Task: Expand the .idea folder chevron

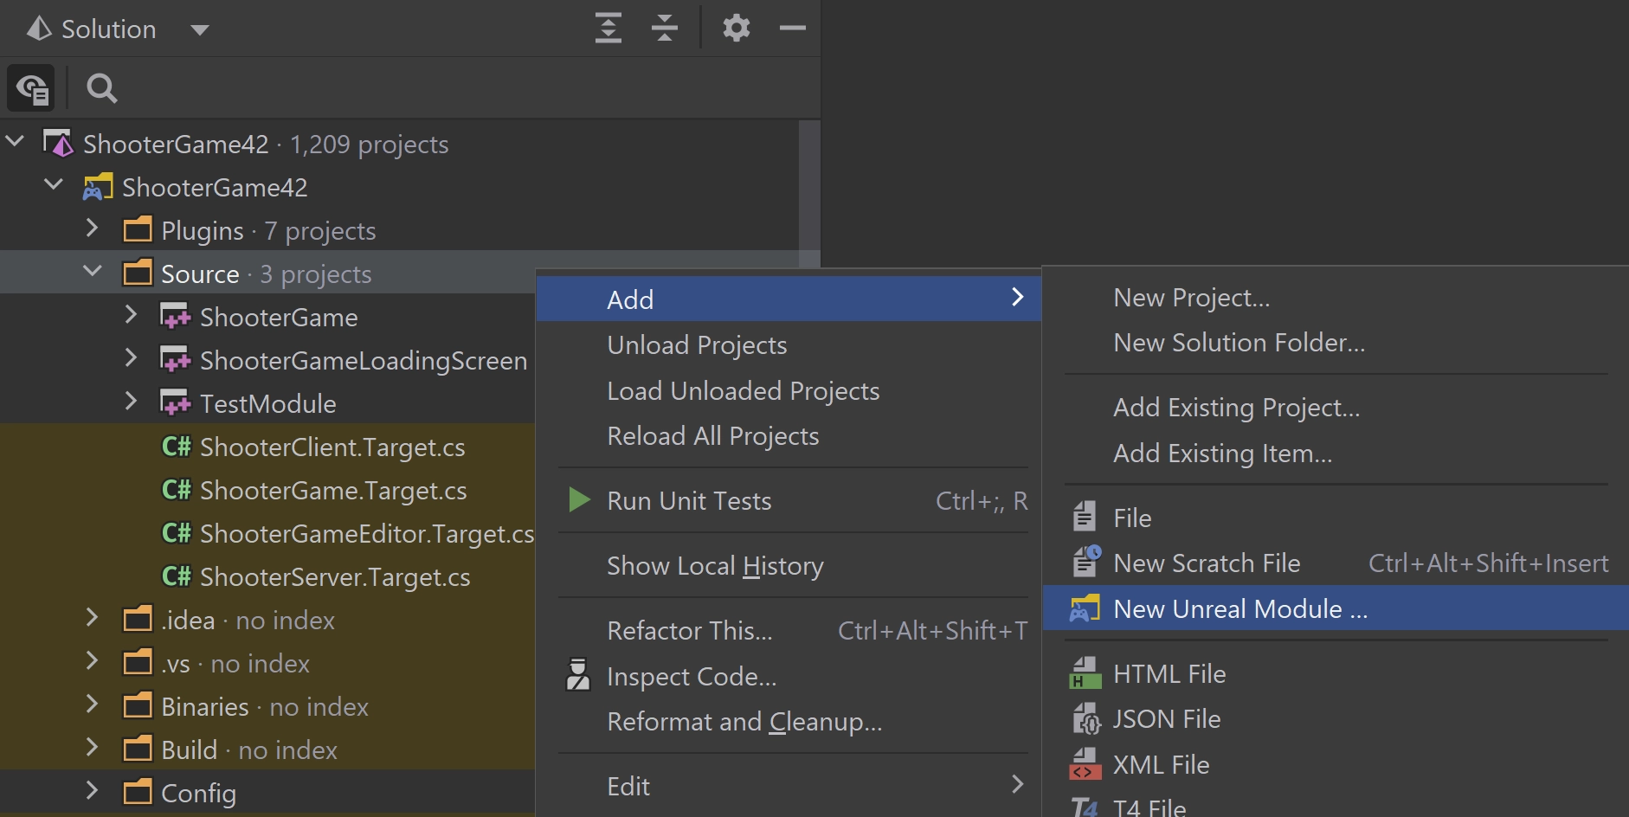Action: tap(93, 617)
